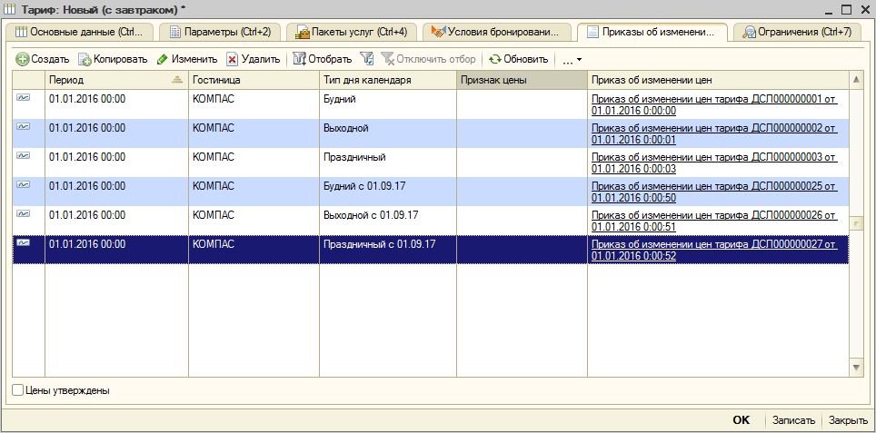Image resolution: width=876 pixels, height=433 pixels.
Task: Click the table scrollbar down arrow
Action: (856, 367)
